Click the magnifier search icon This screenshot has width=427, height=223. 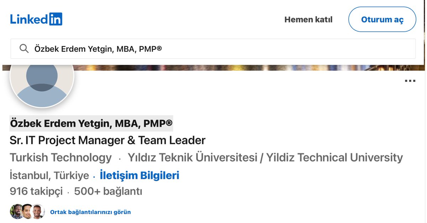24,48
